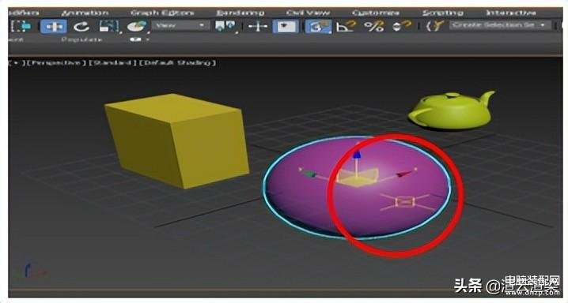Select the yellow box object
The height and width of the screenshot is (303, 568).
[x=177, y=140]
